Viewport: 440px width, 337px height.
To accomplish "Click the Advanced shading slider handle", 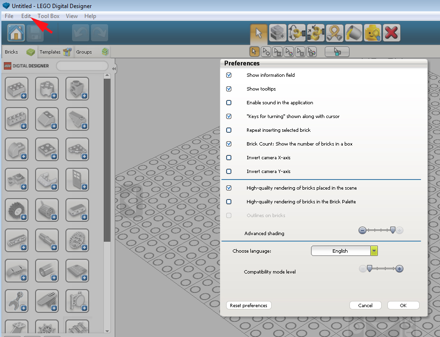I will tap(393, 230).
